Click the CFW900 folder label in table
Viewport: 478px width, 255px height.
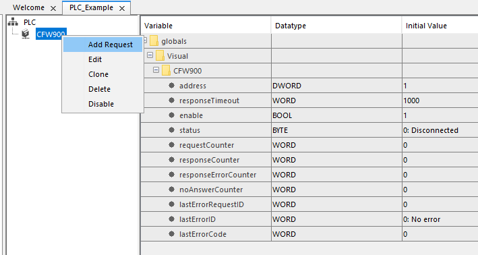[187, 71]
